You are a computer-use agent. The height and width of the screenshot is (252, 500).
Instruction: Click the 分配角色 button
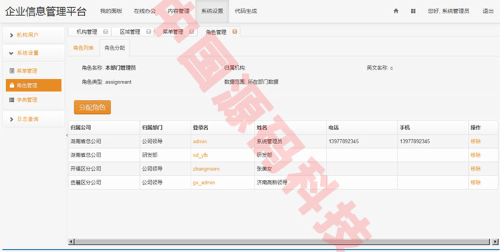click(92, 107)
